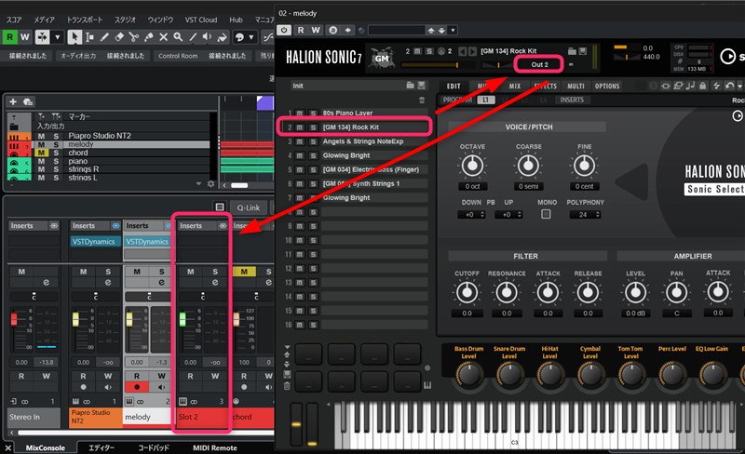Select the Object Selection arrow tool in Cubase toolbar
The image size is (745, 454).
[74, 37]
